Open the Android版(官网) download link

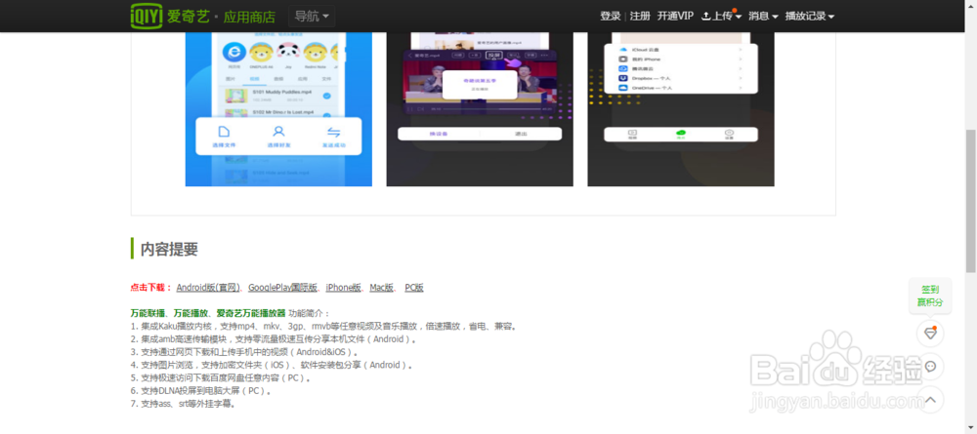pos(208,288)
